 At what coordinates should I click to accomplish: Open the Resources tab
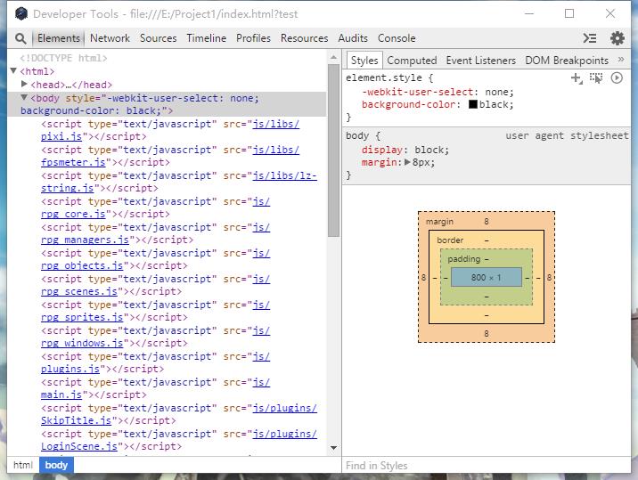(x=304, y=38)
